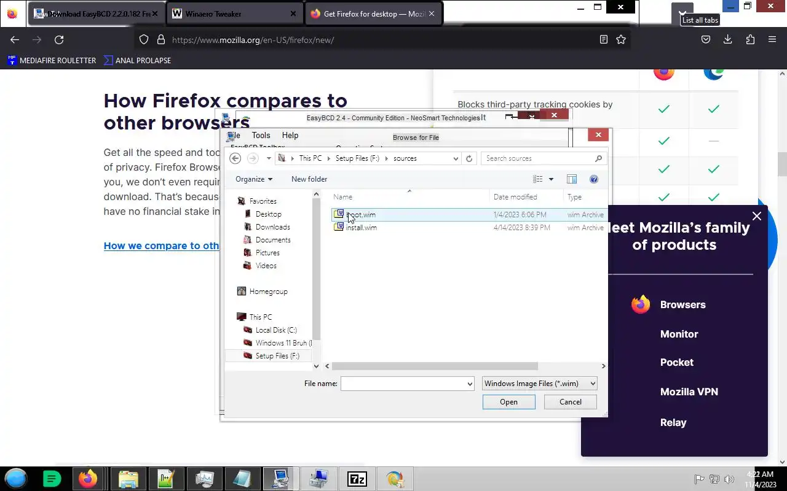Screen dimensions: 787x491
Task: Click the File name input box
Action: point(403,384)
